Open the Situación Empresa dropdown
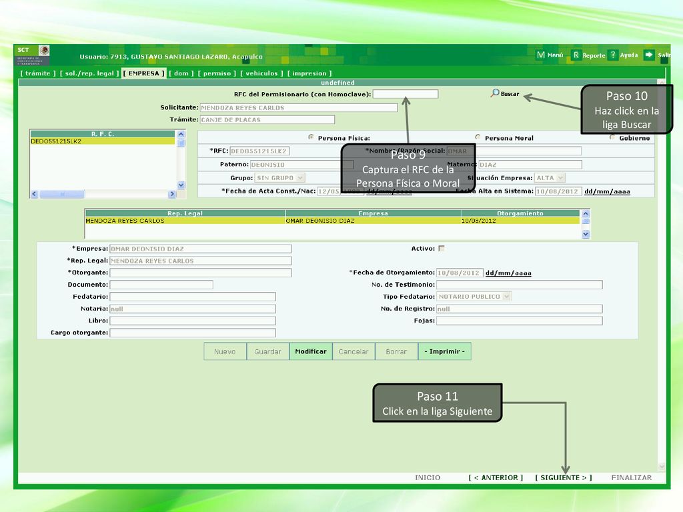The image size is (683, 512). (550, 177)
